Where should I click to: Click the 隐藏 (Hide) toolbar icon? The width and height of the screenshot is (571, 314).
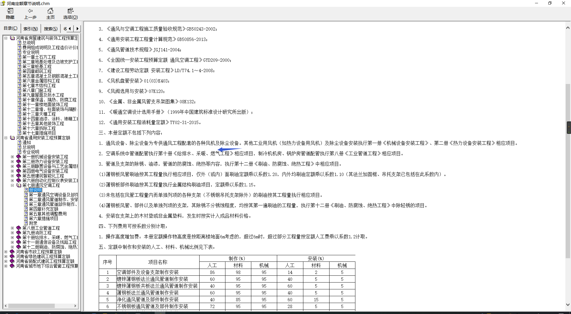pos(10,14)
